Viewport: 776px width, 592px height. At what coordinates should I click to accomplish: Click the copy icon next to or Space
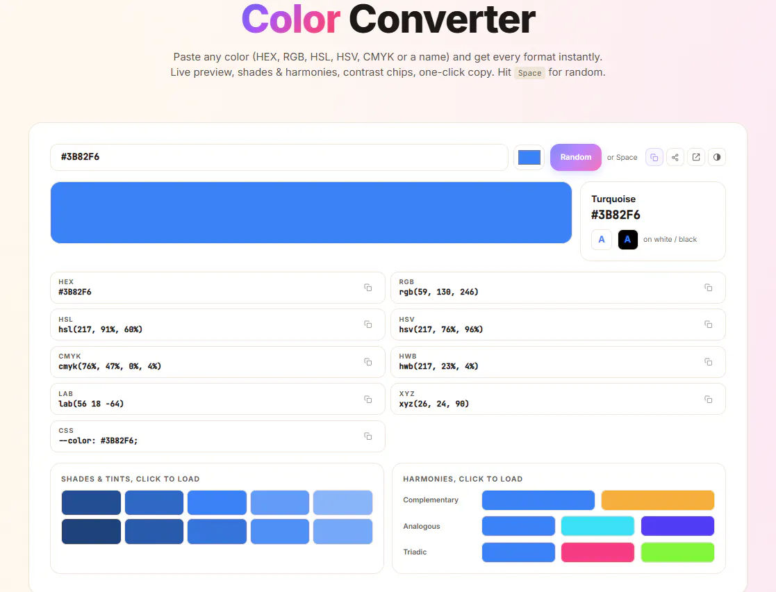coord(654,158)
